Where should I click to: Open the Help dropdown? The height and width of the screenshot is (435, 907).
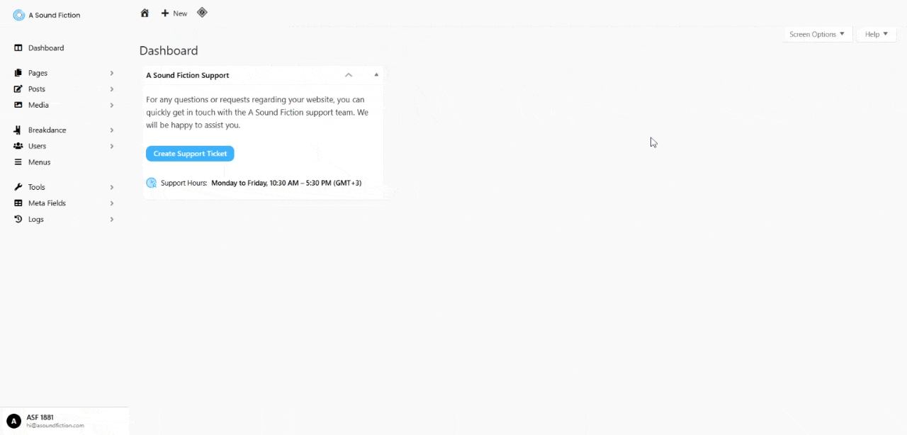click(x=876, y=34)
